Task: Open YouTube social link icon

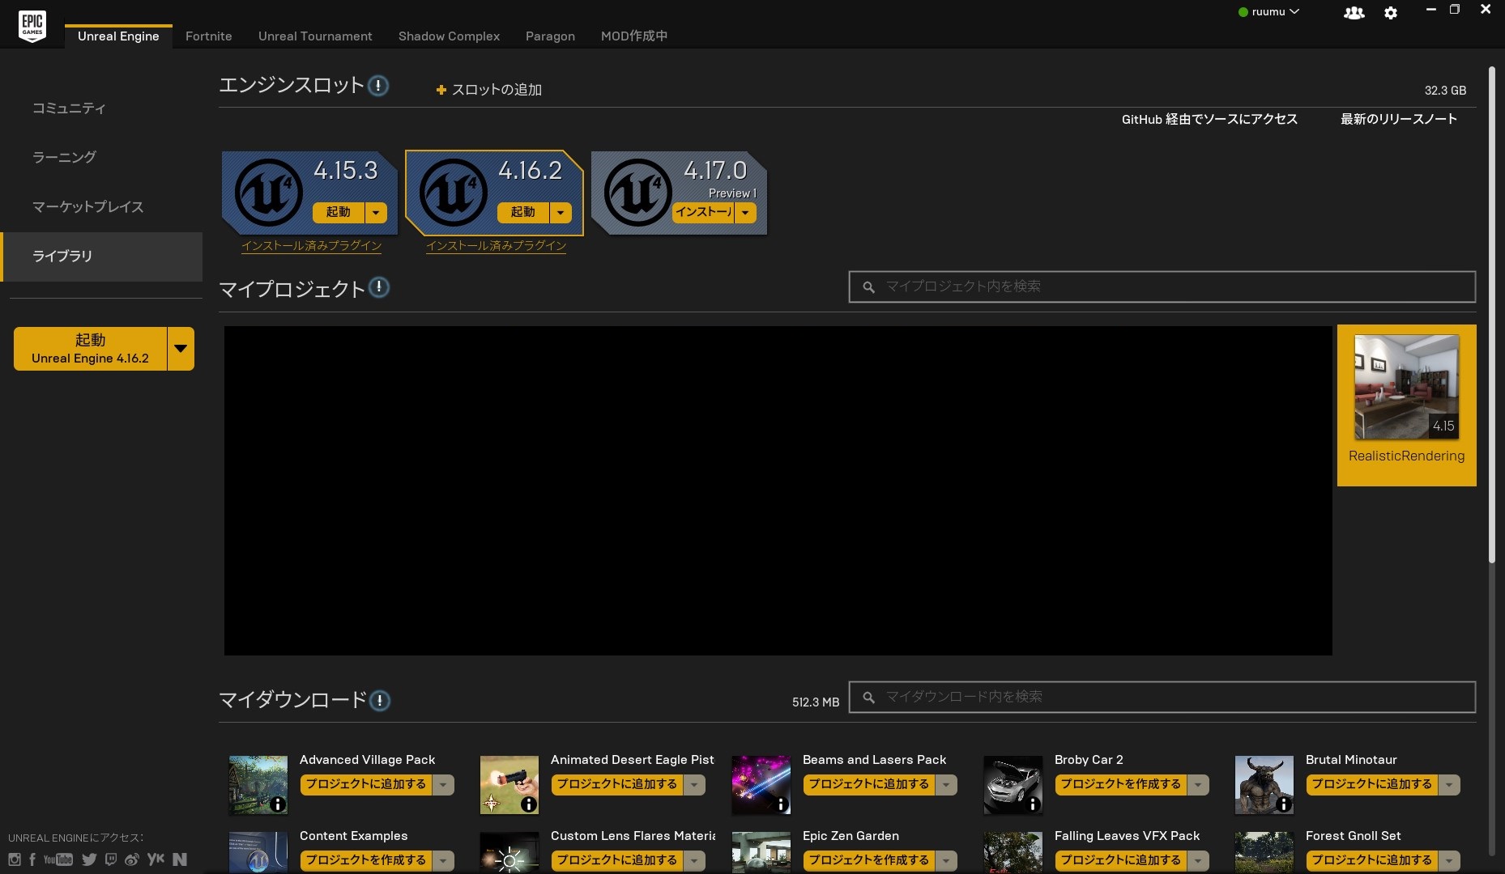Action: [58, 859]
